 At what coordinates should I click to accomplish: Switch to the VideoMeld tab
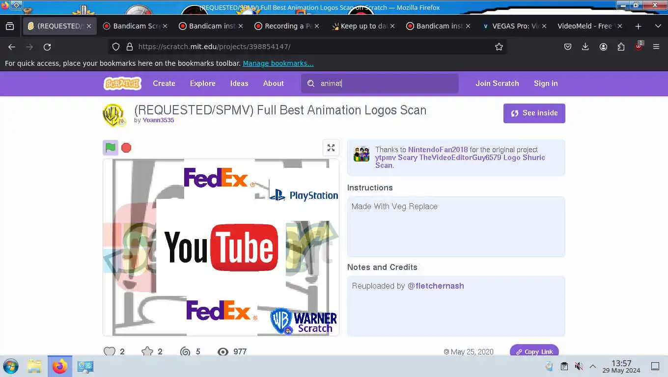589,26
